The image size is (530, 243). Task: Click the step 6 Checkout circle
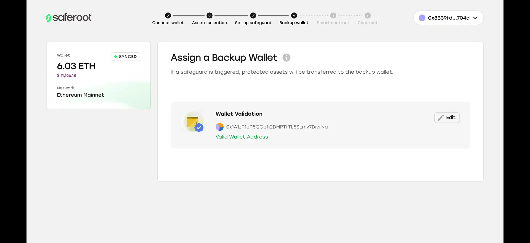367,15
